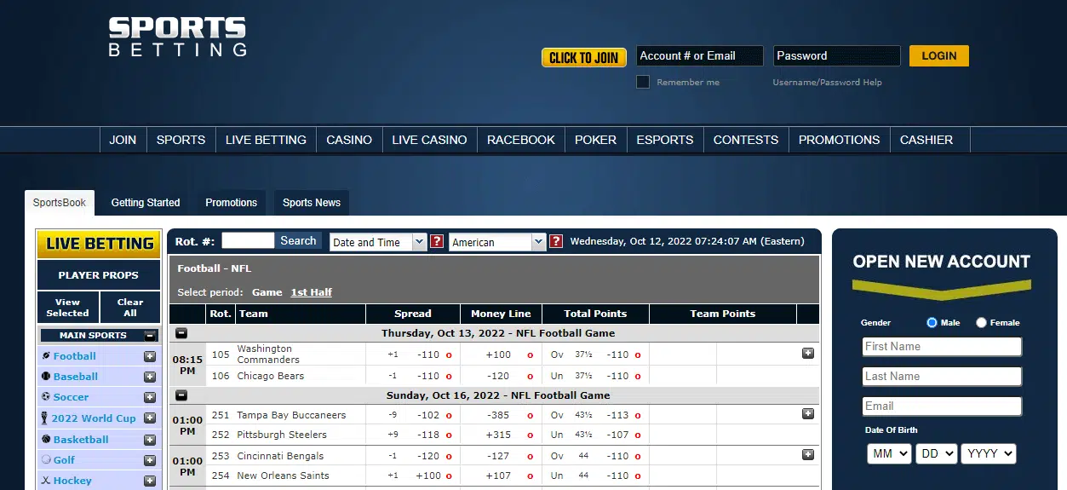Click the Basketball icon in sidebar

(x=46, y=440)
